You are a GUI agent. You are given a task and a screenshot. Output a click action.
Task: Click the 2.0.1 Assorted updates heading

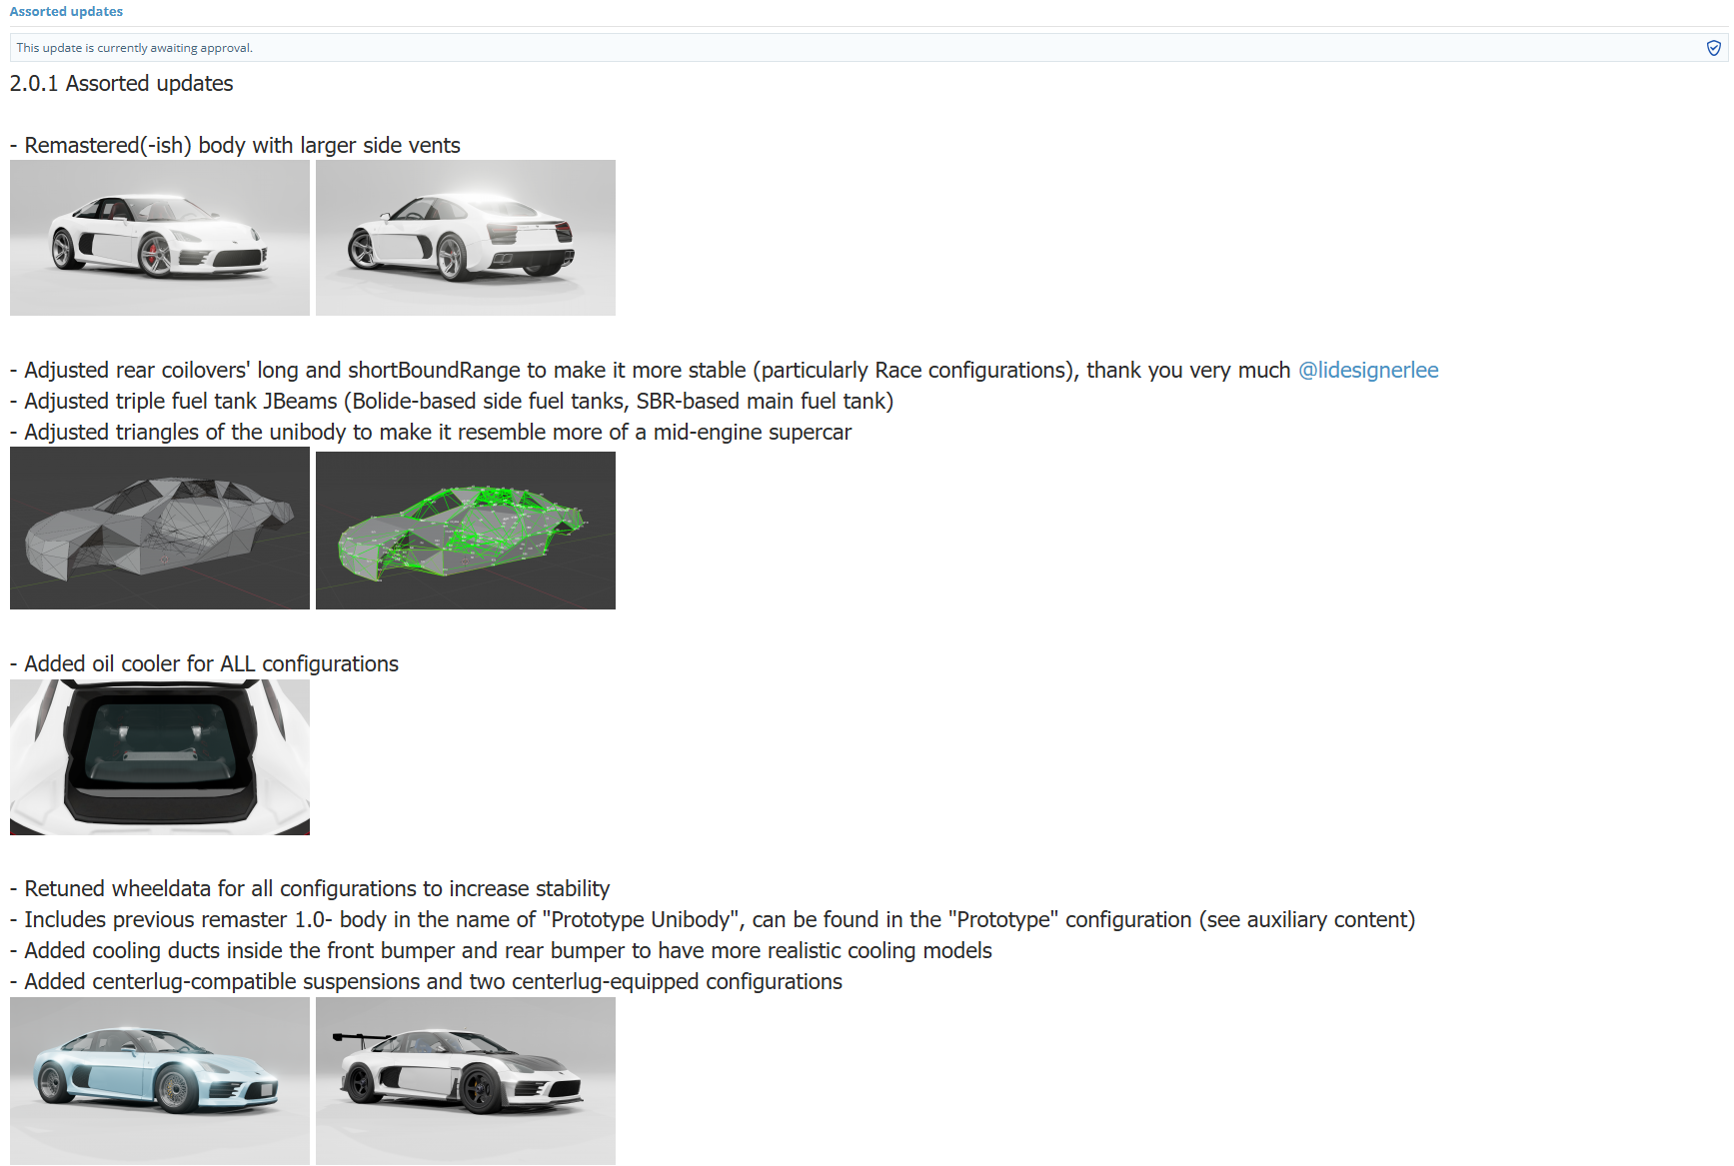121,84
